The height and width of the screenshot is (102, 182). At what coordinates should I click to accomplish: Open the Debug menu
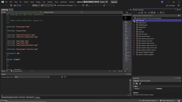click(38, 2)
